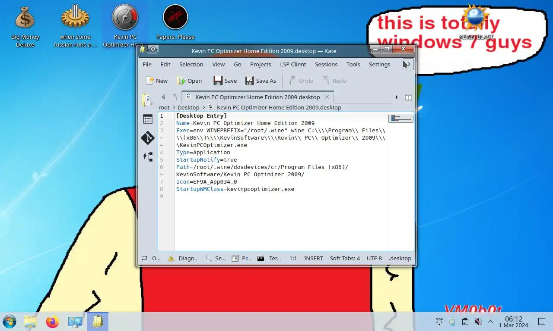Click the system settings taskbar icon
The image size is (553, 331).
(75, 322)
